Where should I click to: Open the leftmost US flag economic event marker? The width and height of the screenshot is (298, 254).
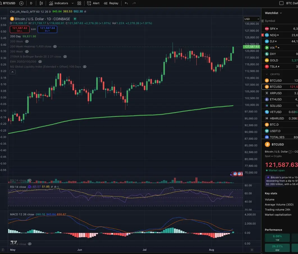pyautogui.click(x=235, y=174)
